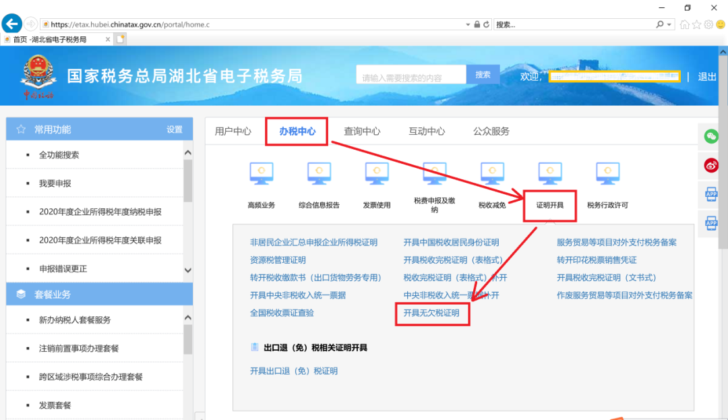
Task: Click the blue 搜索 button in header
Action: (483, 74)
